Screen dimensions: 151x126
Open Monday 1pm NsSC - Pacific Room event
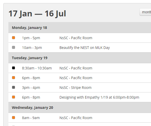76,38
